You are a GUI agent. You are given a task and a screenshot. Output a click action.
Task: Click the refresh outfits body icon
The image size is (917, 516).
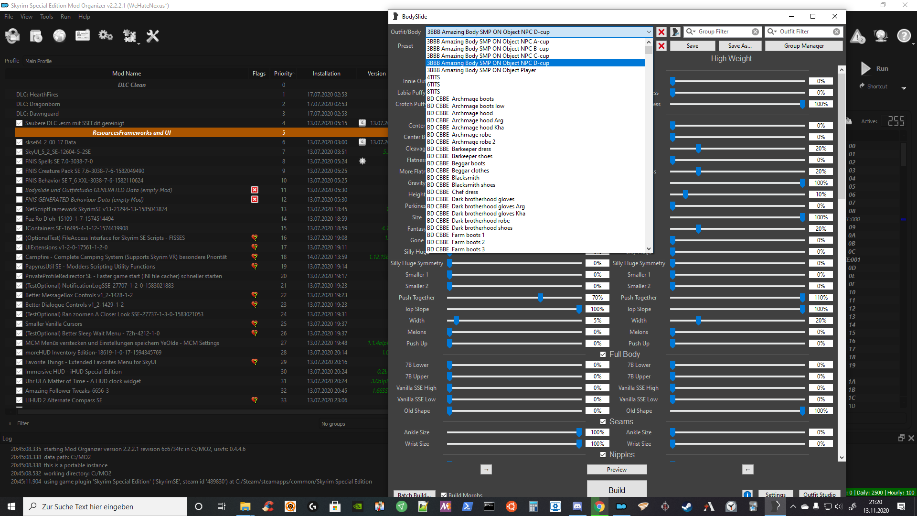675,32
